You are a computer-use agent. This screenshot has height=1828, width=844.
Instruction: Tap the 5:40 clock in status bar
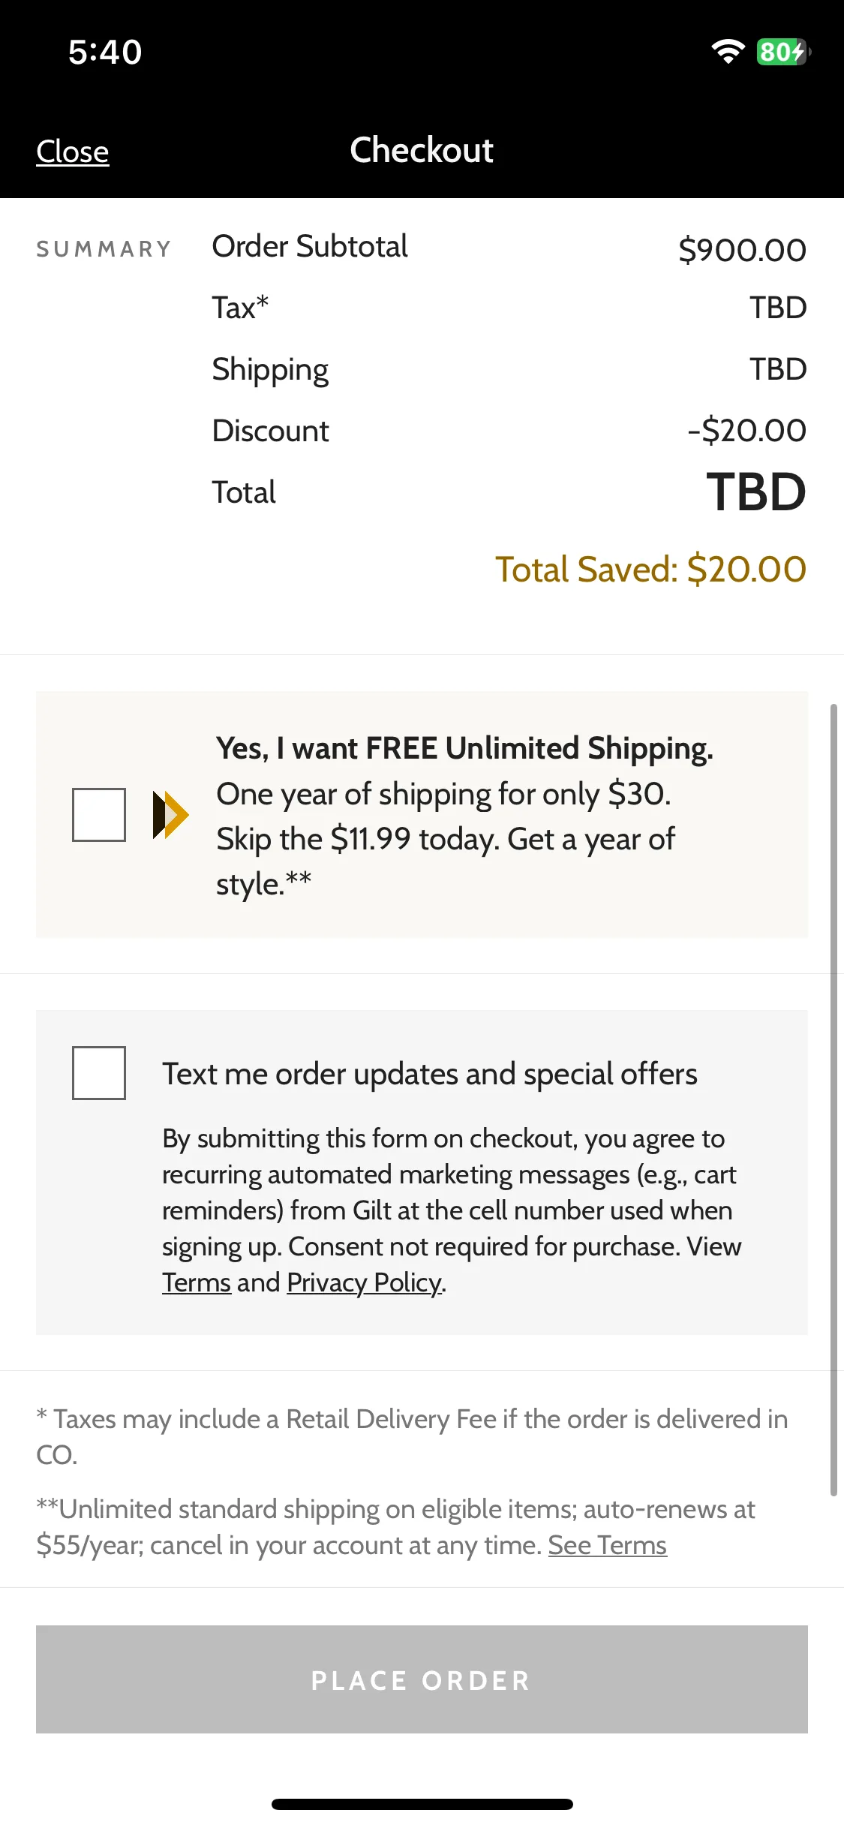[x=105, y=52]
